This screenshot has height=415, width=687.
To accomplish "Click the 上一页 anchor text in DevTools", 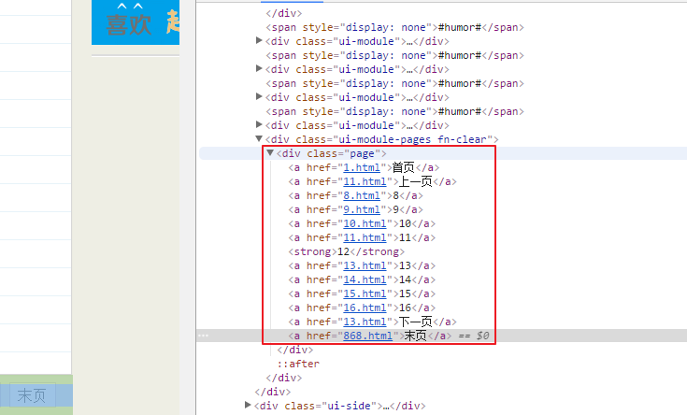I will [x=415, y=181].
